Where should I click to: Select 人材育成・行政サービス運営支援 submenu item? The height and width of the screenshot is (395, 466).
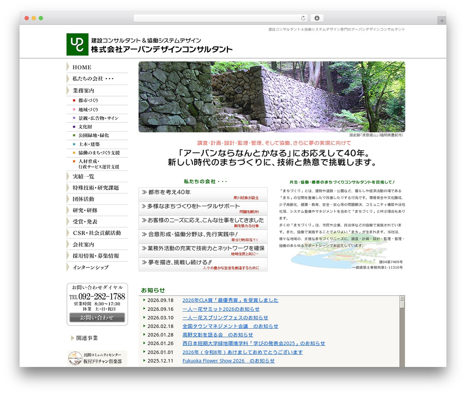click(x=97, y=164)
